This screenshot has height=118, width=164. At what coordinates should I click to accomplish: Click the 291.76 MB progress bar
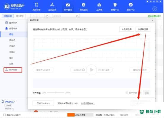coord(80,115)
